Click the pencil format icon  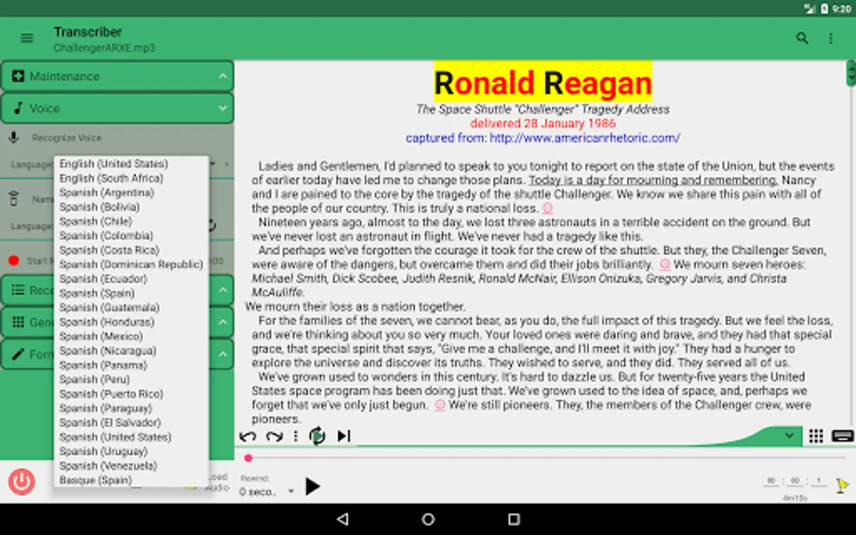point(18,354)
